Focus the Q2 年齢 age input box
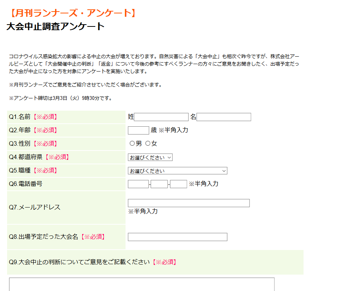 tap(139, 130)
